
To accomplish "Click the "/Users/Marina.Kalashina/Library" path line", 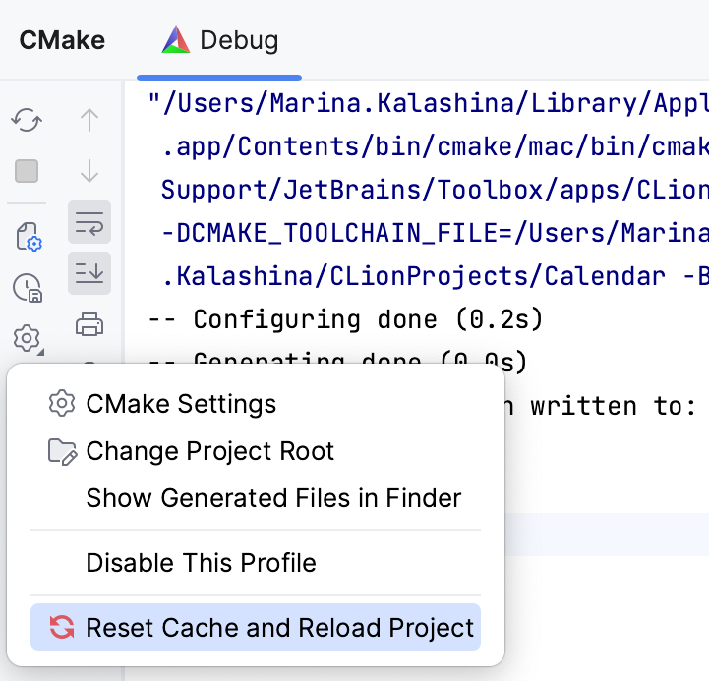I will (428, 103).
